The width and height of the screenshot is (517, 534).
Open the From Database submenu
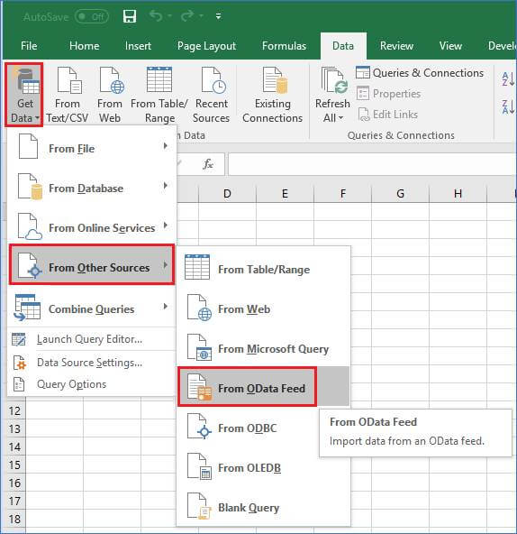91,188
